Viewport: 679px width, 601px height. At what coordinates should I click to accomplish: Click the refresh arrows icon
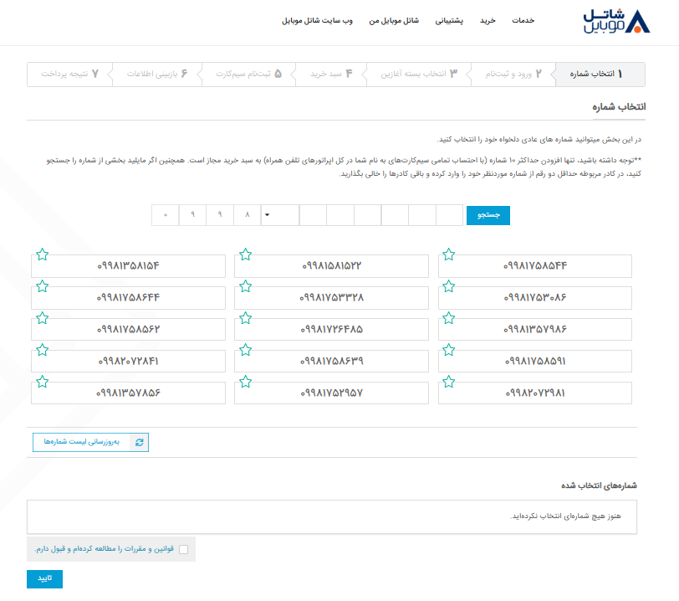pos(140,442)
